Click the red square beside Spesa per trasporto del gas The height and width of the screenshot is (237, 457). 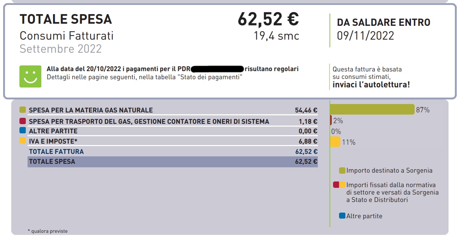click(23, 121)
